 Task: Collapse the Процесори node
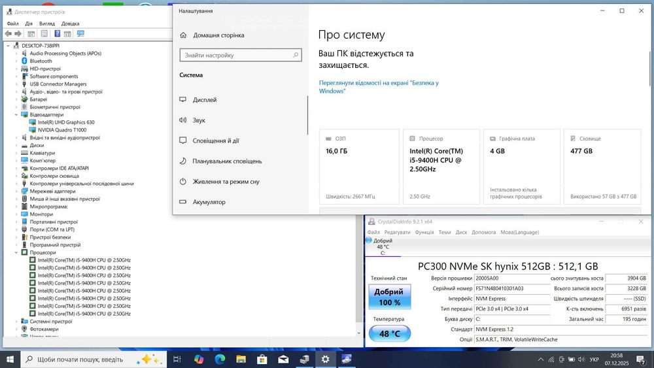[x=17, y=252]
